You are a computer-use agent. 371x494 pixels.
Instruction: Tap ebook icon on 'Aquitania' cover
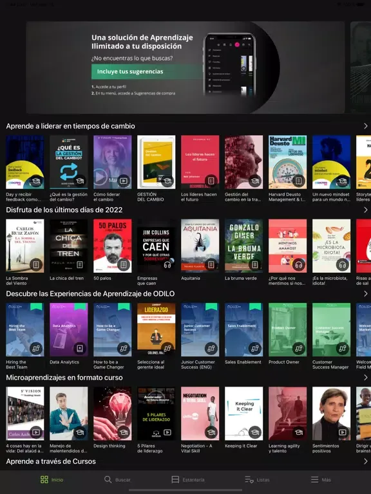tap(211, 264)
